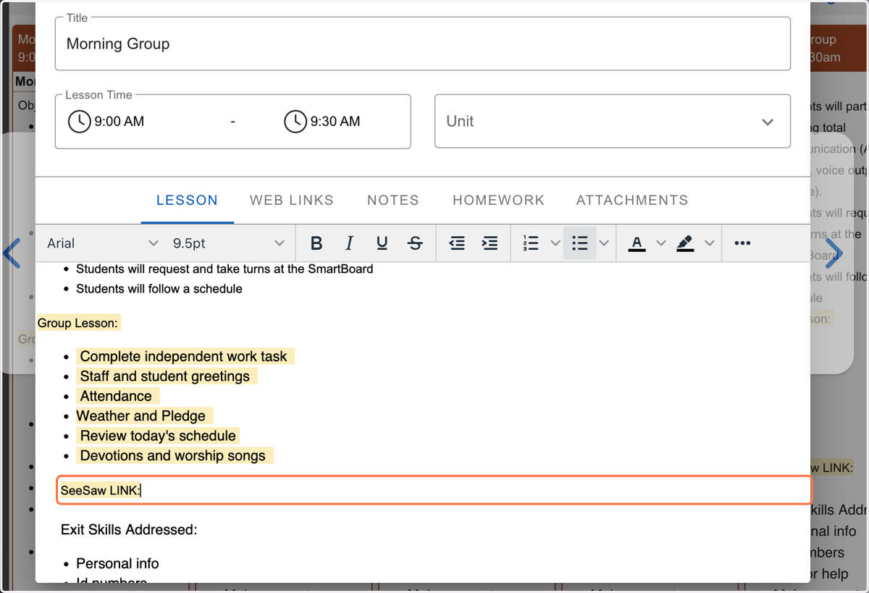Go to previous lesson with left arrow
This screenshot has width=869, height=593.
click(12, 253)
